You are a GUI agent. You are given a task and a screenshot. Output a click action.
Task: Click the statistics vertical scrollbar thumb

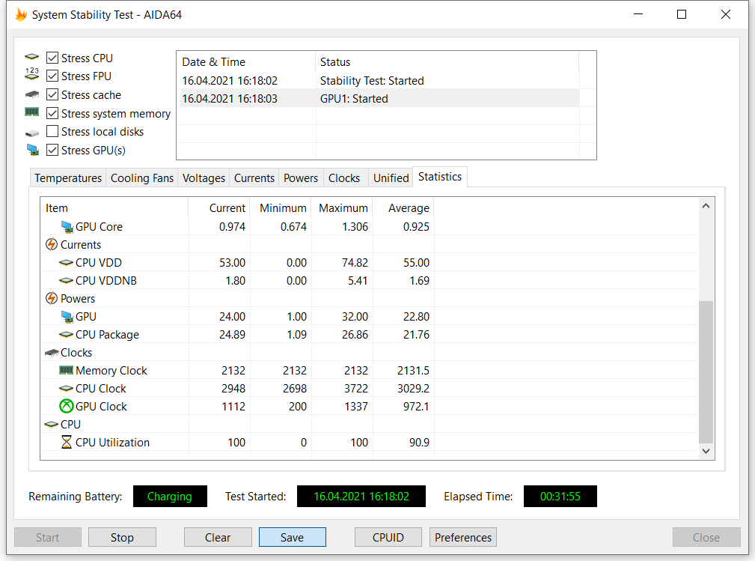[x=706, y=372]
